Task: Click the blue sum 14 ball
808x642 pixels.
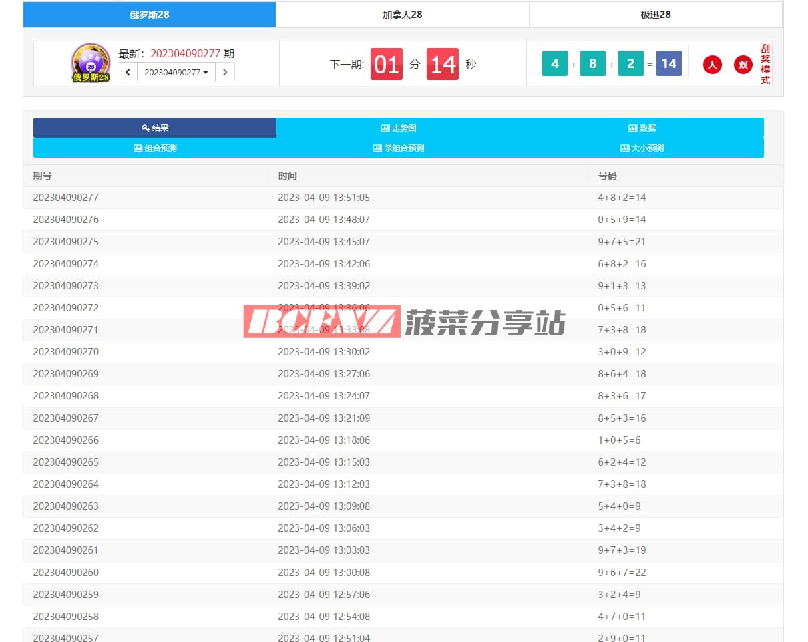Action: [668, 64]
